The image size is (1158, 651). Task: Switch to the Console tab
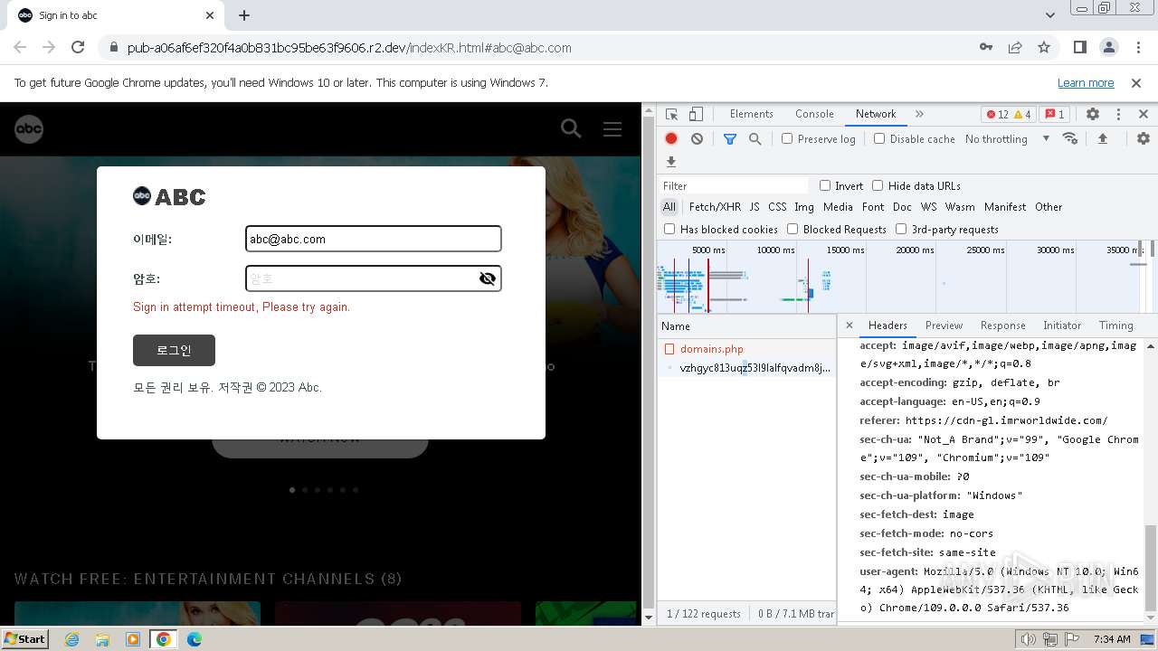click(814, 114)
